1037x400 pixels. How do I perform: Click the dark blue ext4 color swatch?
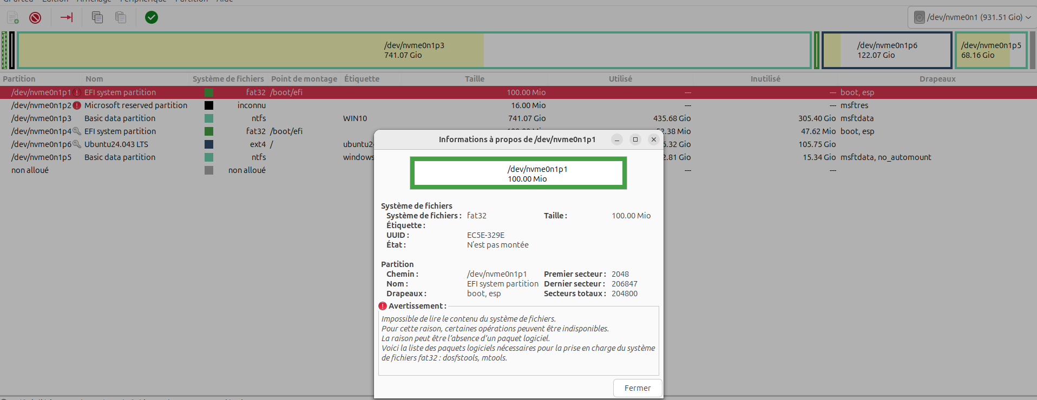209,144
